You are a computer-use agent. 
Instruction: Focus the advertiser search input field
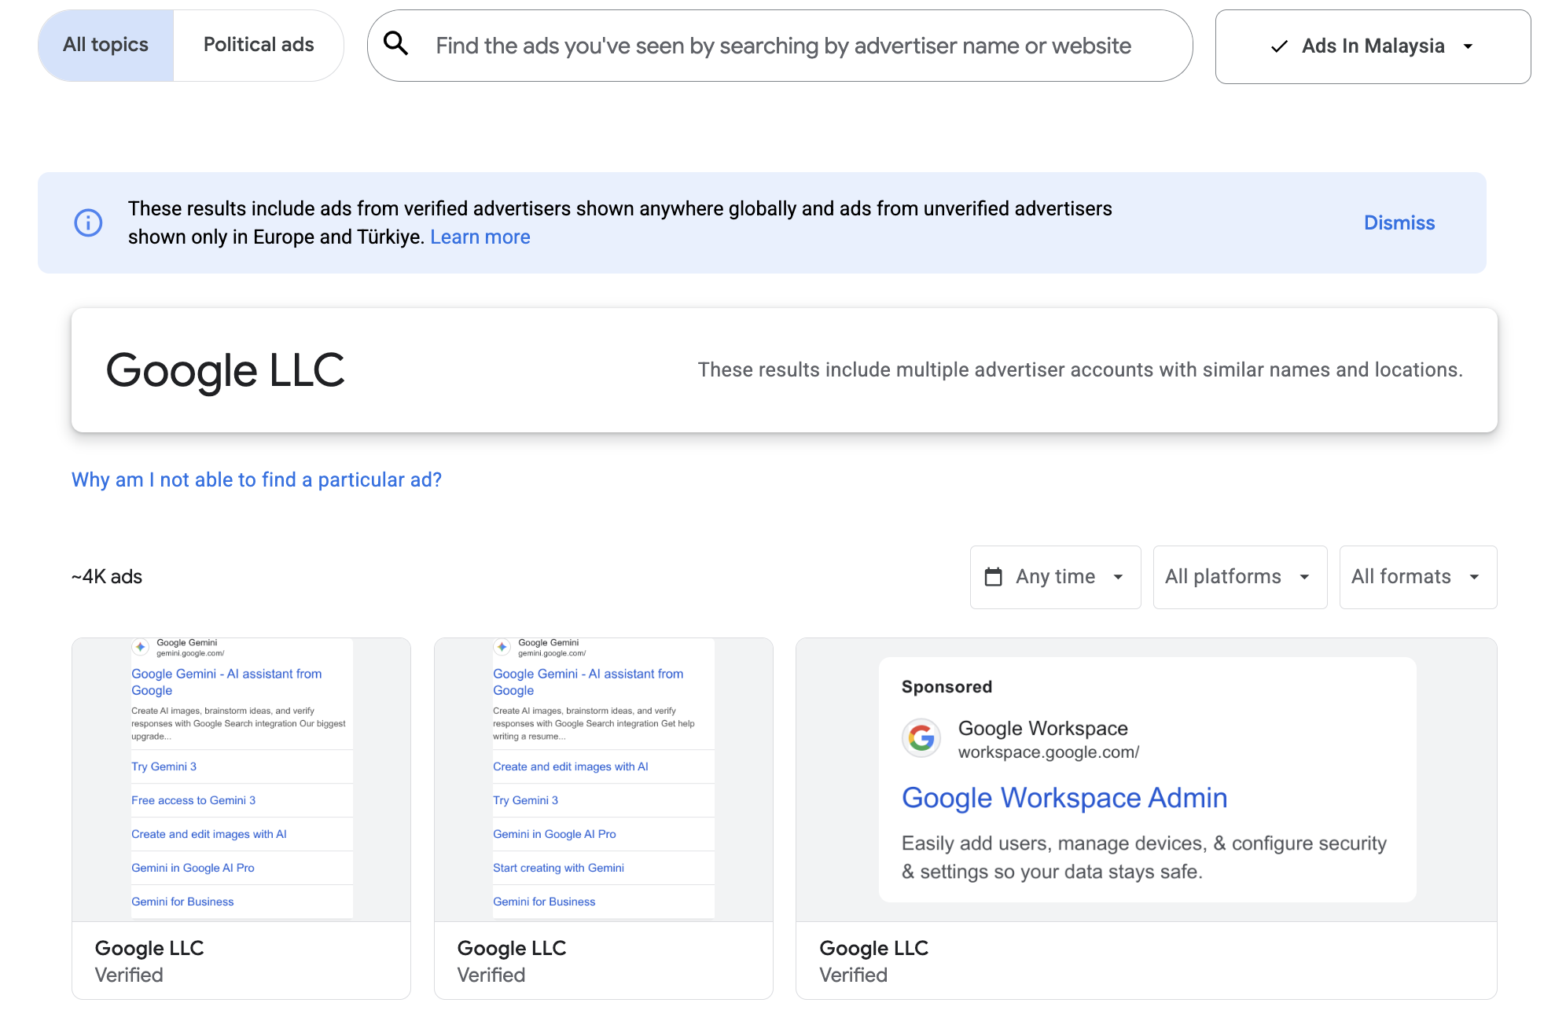point(783,46)
